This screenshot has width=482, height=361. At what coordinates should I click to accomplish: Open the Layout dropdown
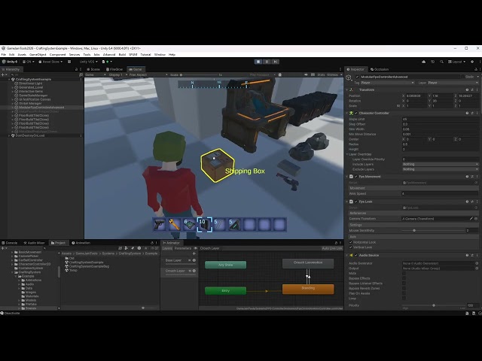coord(456,62)
